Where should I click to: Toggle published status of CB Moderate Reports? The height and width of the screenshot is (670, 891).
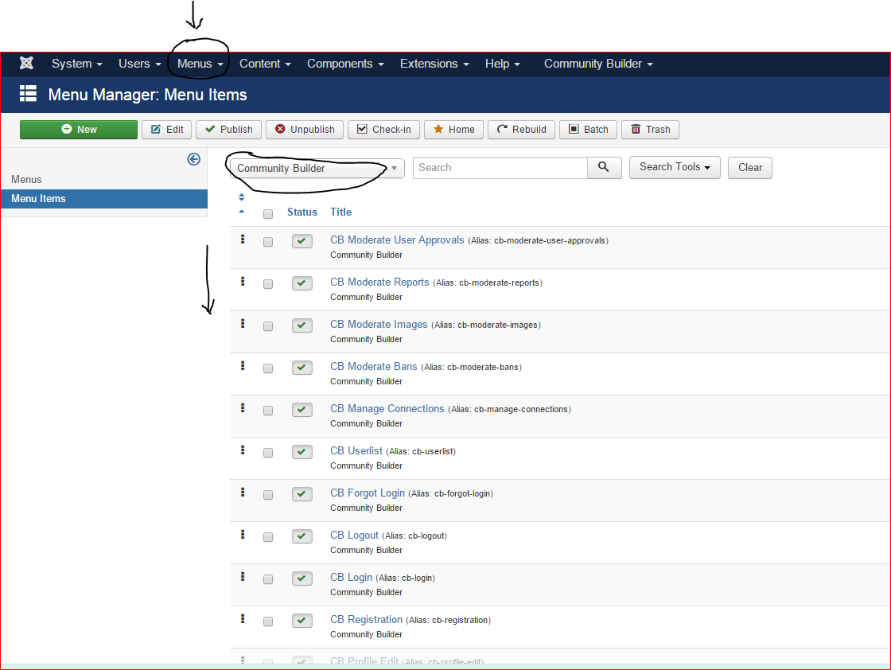click(x=302, y=283)
